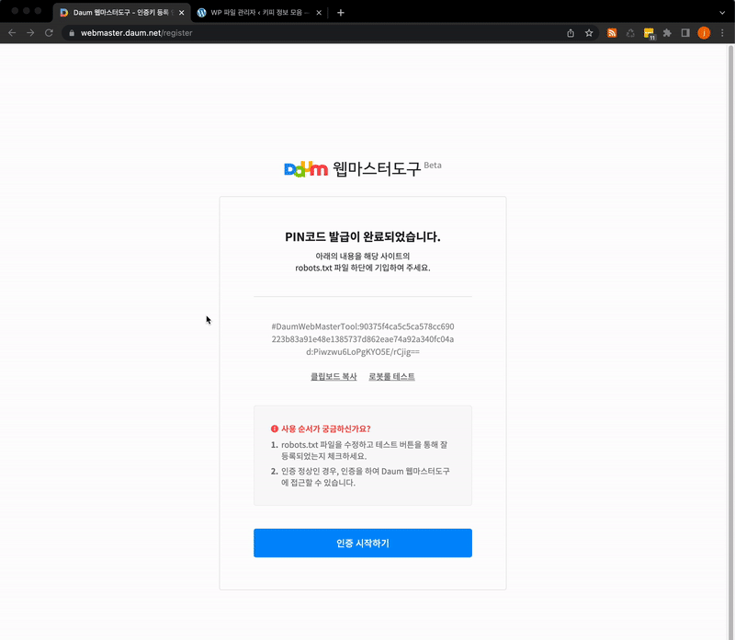Open the gray recycle-arrows extension icon
Screen dimensions: 735x640
pyautogui.click(x=630, y=33)
